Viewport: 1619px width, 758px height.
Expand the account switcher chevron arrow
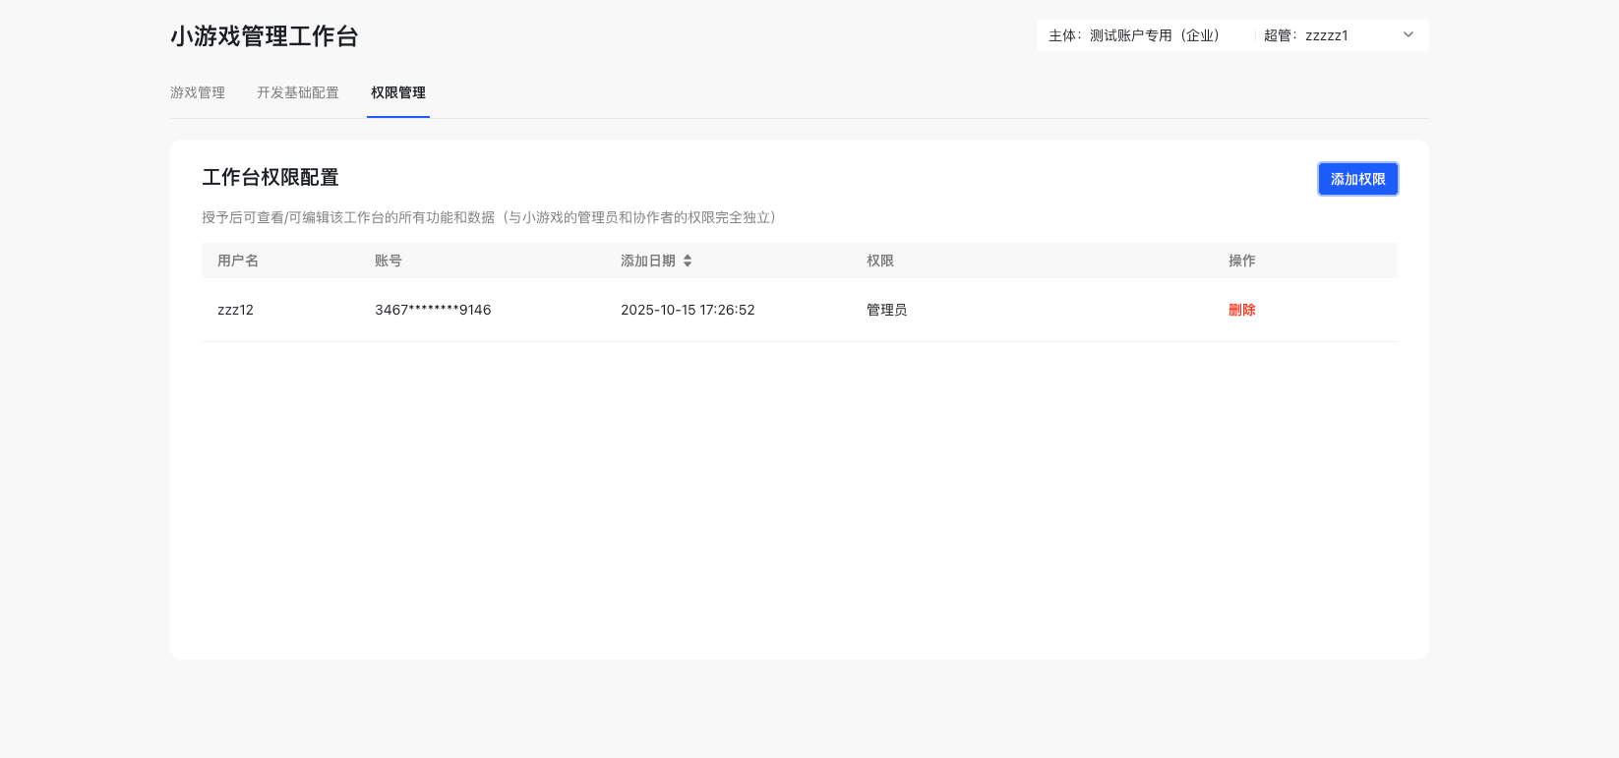tap(1408, 35)
